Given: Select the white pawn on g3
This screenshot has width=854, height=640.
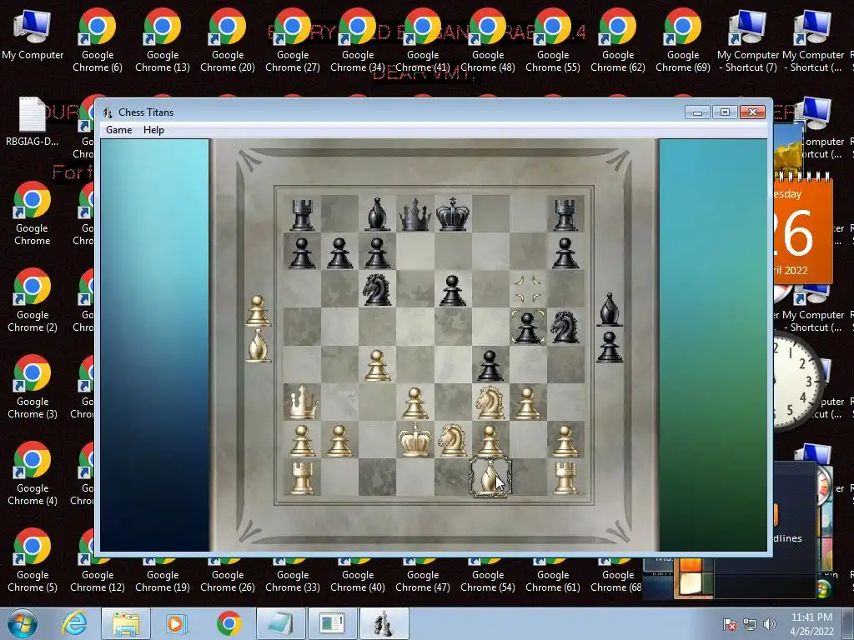Looking at the screenshot, I should point(528,402).
